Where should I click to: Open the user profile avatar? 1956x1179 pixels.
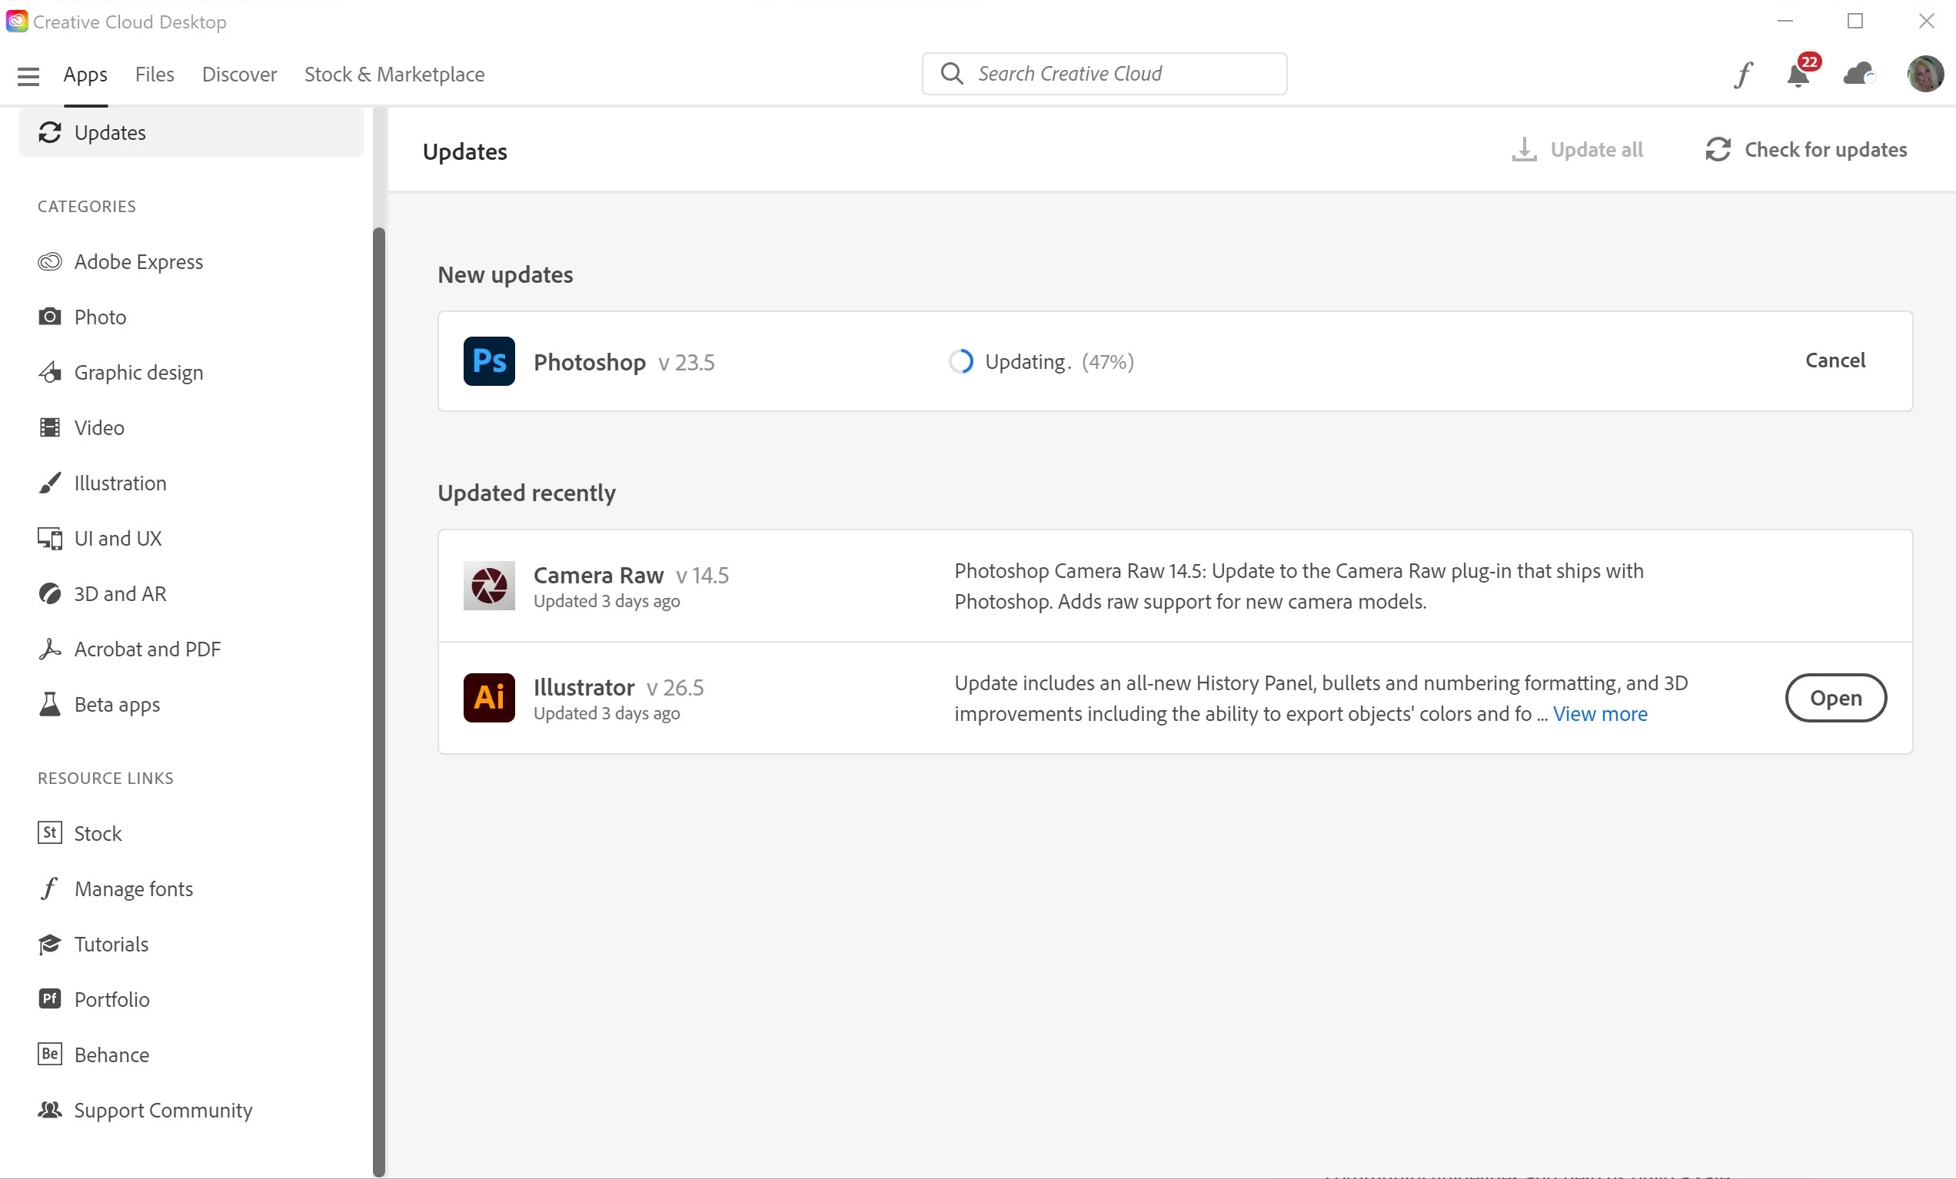(1924, 75)
